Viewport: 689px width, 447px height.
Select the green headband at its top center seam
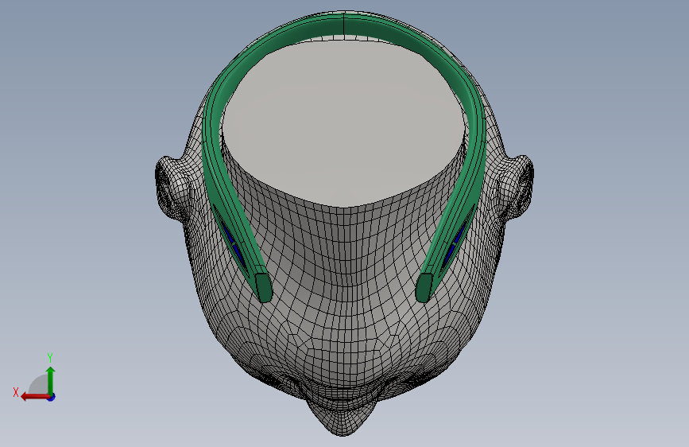tap(343, 23)
